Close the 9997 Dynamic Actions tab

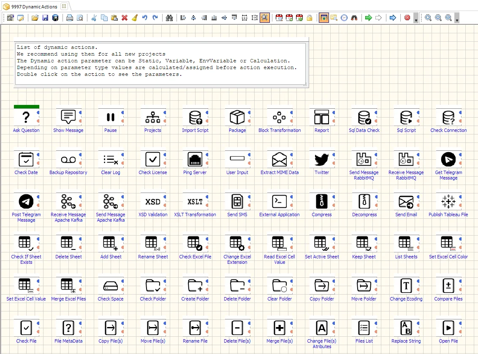[x=64, y=6]
